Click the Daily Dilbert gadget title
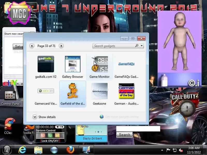The height and width of the screenshot is (155, 207). [93, 138]
